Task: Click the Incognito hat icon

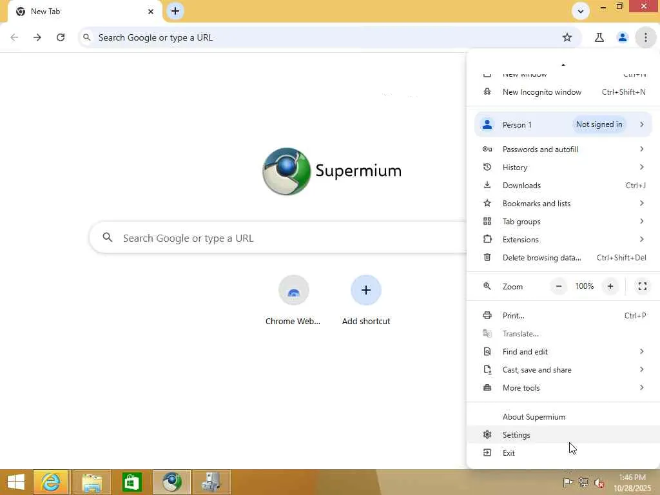Action: pos(487,92)
